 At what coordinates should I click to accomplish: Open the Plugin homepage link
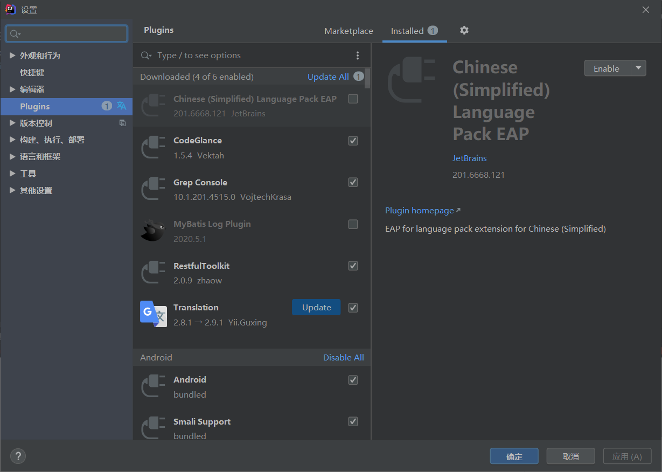coord(423,210)
